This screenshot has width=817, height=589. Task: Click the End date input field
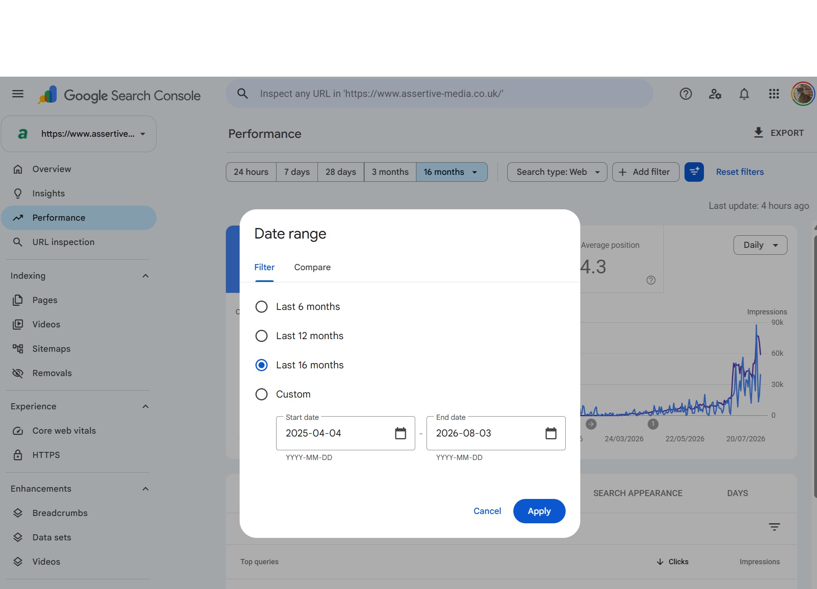click(x=496, y=433)
